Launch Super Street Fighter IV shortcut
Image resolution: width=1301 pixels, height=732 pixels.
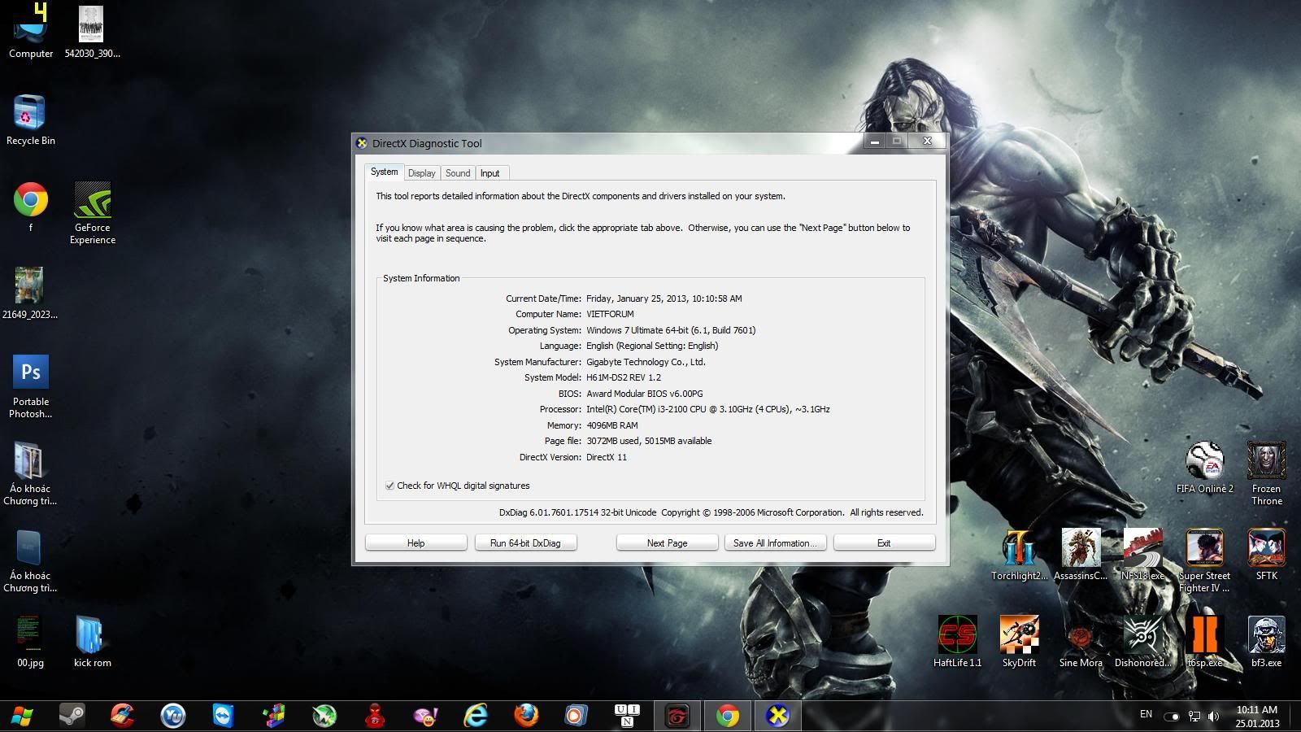(x=1204, y=560)
